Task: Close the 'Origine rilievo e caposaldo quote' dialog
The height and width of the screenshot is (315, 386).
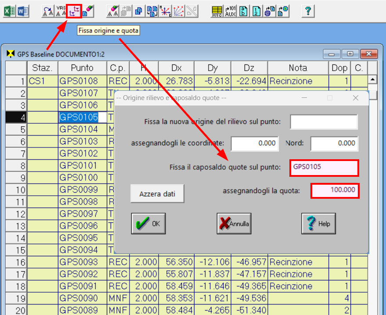Action: pos(356,98)
